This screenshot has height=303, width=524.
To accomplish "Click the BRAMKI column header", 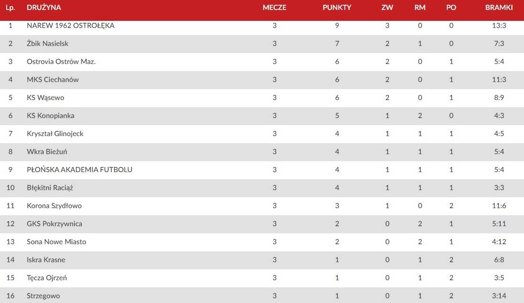I will pyautogui.click(x=499, y=8).
